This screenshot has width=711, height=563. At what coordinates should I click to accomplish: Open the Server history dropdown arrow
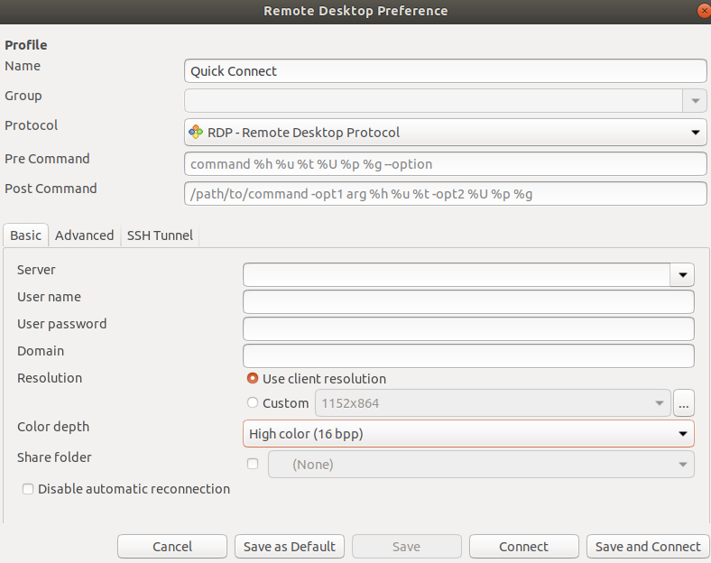[682, 274]
